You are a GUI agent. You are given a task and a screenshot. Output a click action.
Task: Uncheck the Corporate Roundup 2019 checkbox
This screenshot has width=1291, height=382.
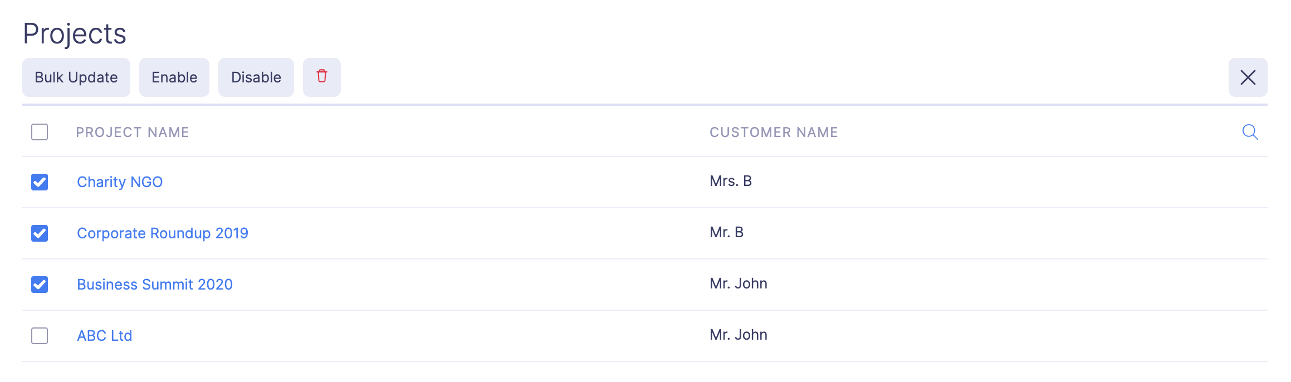(40, 233)
